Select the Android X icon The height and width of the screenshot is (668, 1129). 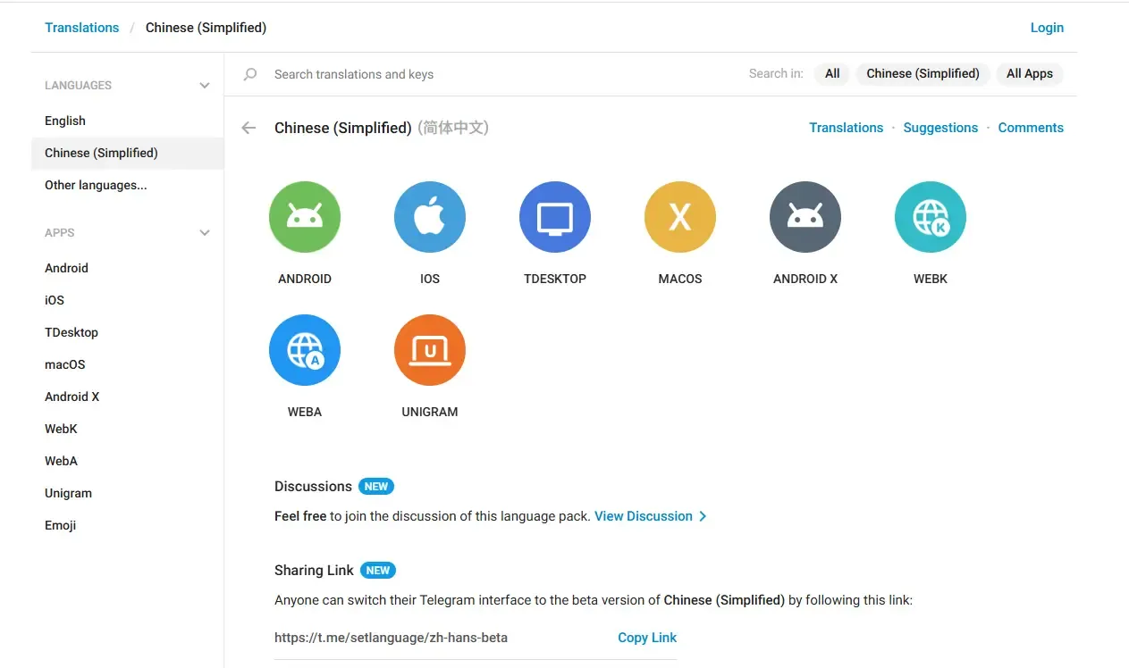coord(805,216)
